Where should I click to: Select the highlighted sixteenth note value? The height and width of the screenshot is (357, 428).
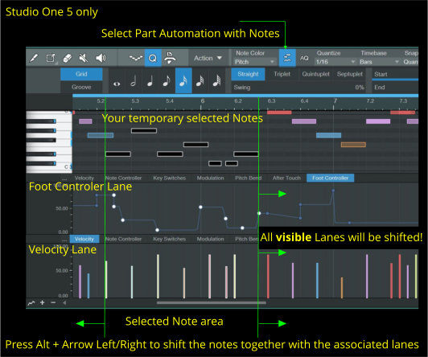[183, 80]
